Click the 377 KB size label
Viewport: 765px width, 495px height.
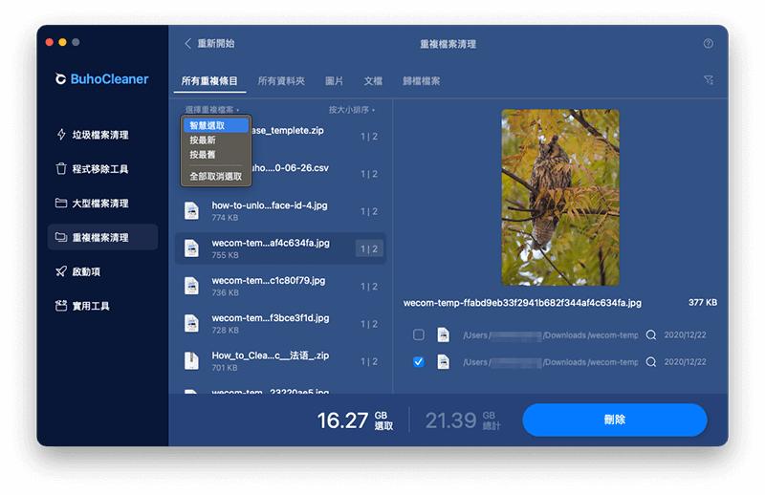[x=703, y=302]
